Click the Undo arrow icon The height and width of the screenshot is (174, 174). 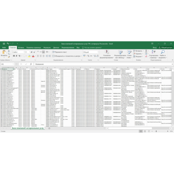click(8, 43)
